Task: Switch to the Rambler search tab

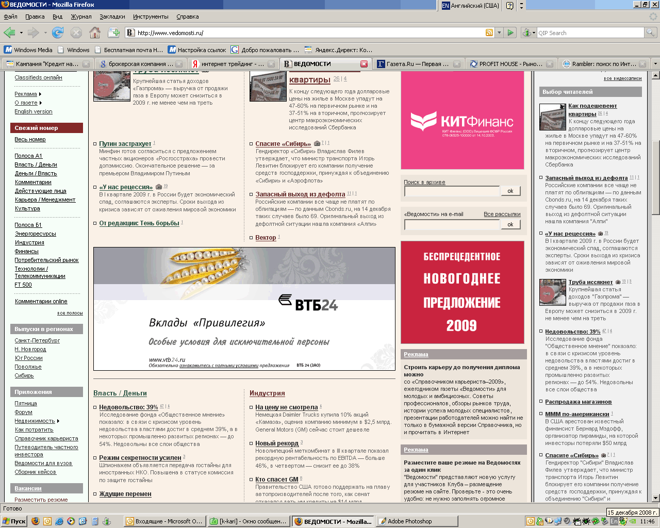Action: pos(604,64)
